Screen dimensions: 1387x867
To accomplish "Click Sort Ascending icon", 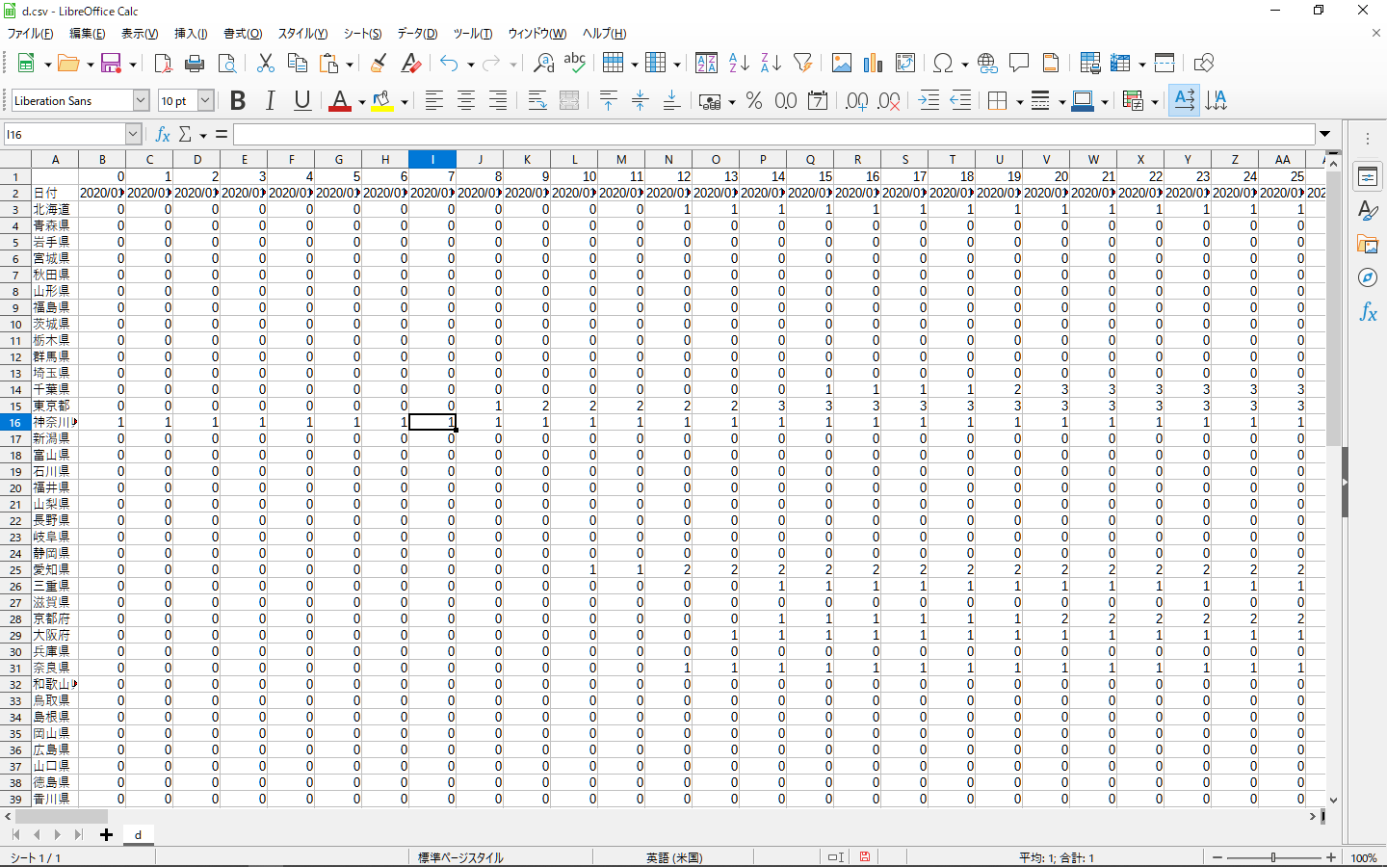I will (x=739, y=64).
